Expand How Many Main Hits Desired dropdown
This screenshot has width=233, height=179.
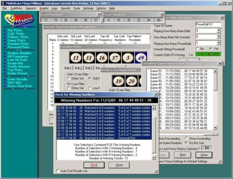point(219,37)
